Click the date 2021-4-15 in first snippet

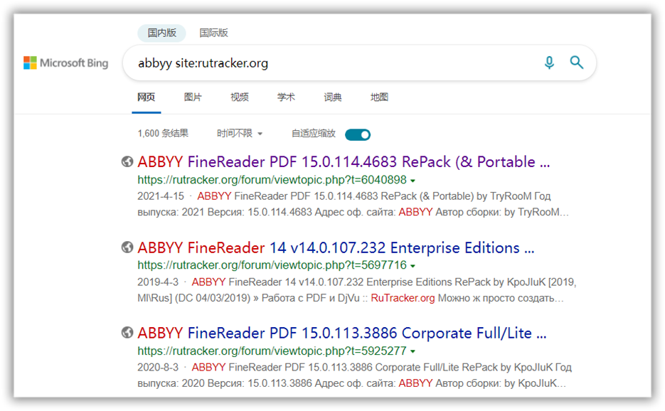coord(161,196)
